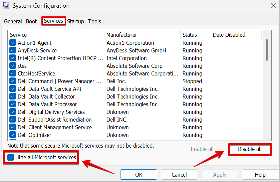
Task: Toggle the AnyDesk Service checkbox
Action: point(13,50)
